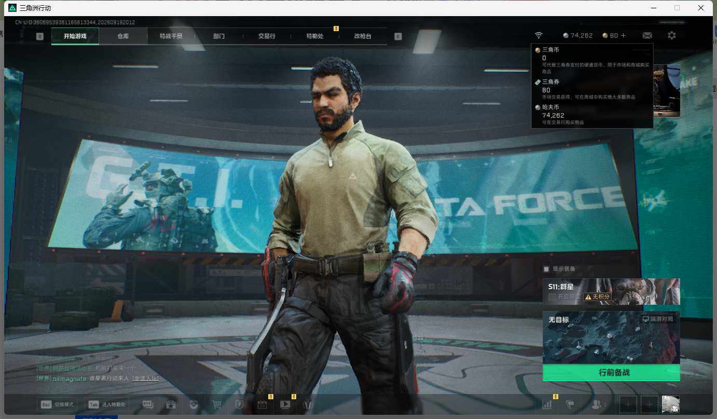Image resolution: width=717 pixels, height=419 pixels.
Task: Open the chat bubble icon in bottom bar
Action: [148, 404]
